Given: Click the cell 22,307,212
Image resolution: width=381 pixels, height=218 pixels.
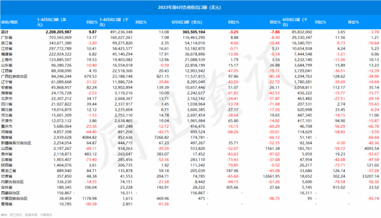Looking at the screenshot, I should 61,98.
